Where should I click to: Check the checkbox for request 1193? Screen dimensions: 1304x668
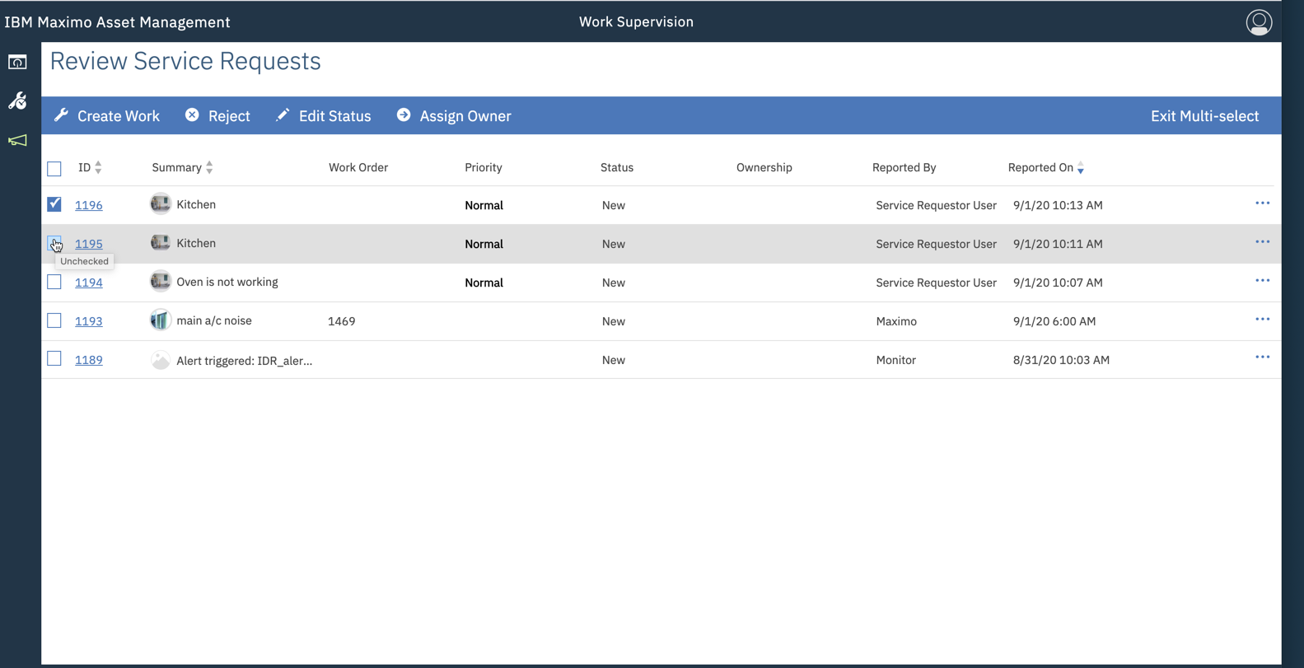click(54, 320)
